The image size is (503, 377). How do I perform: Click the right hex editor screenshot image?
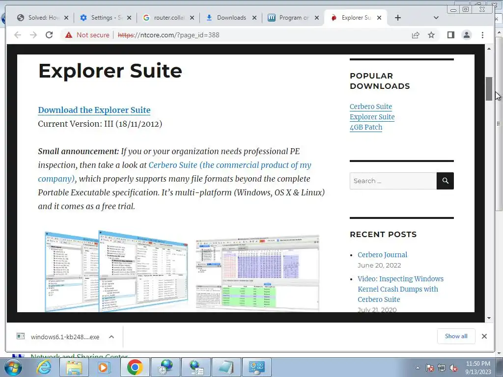[257, 273]
